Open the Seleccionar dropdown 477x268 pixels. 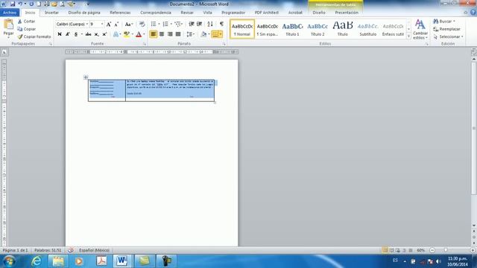(x=449, y=36)
